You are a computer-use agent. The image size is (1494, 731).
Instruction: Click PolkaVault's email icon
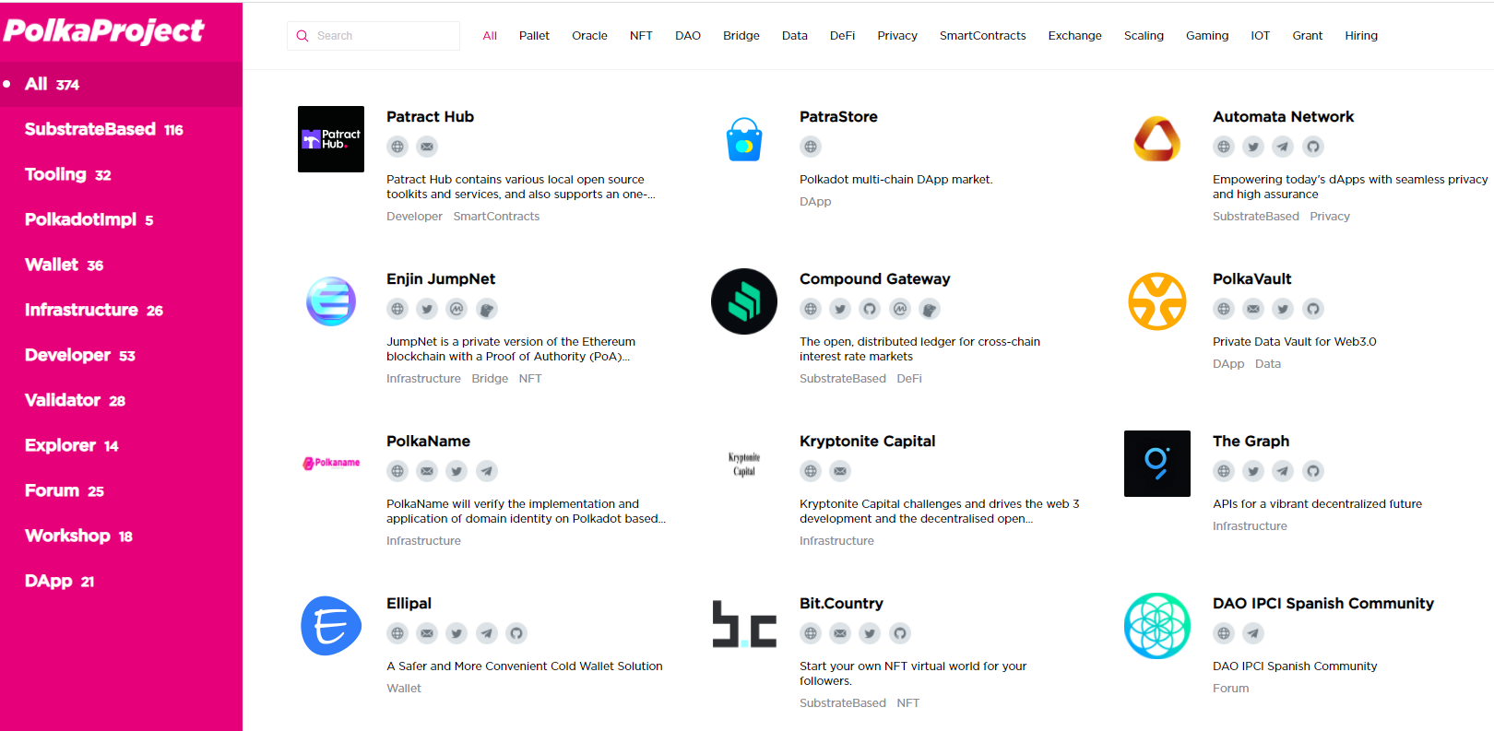1253,309
